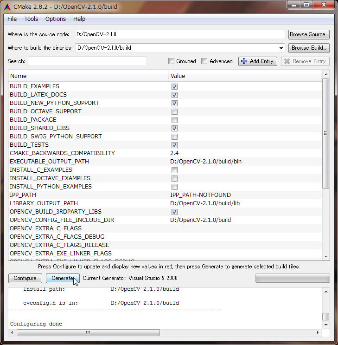Click the Generate button
338x345 pixels.
tap(63, 278)
